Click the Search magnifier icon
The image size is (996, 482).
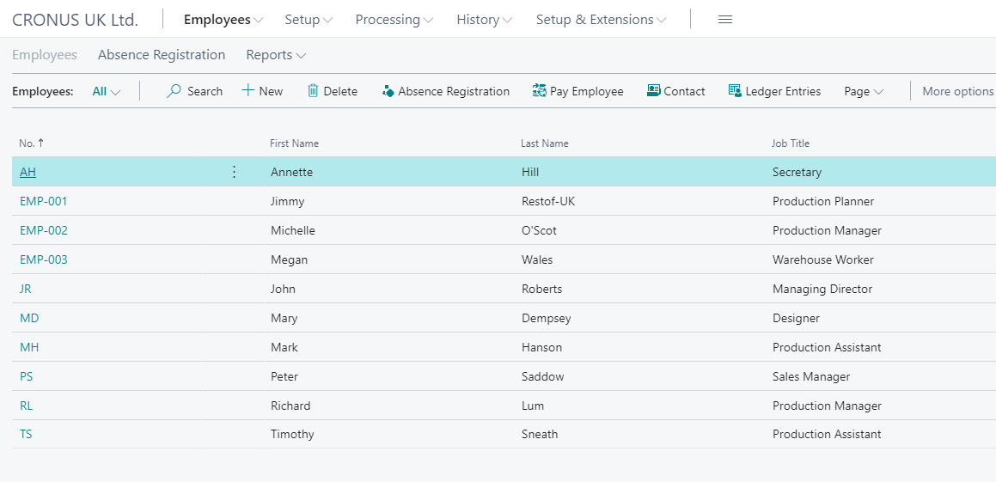pyautogui.click(x=174, y=91)
